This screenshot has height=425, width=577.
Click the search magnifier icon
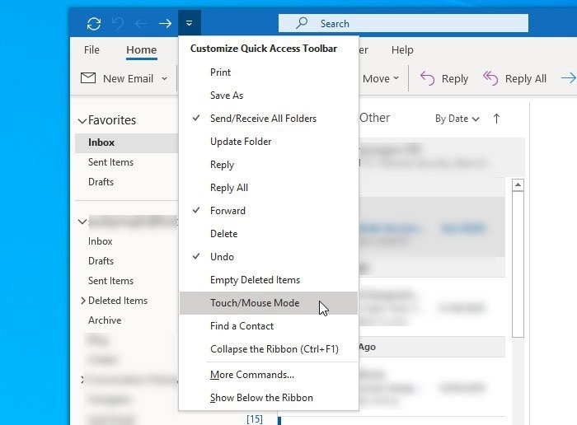tap(302, 23)
